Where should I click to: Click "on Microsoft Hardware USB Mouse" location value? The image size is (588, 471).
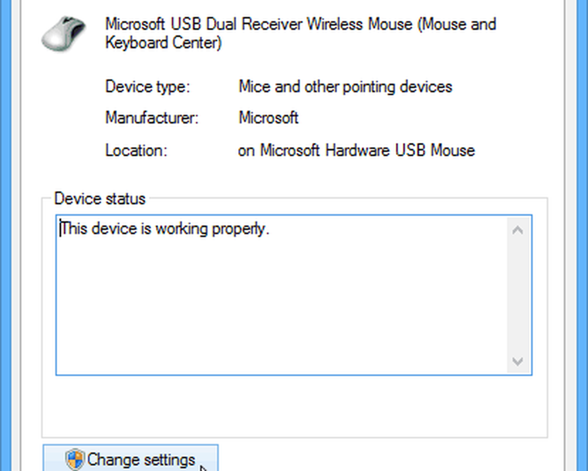point(356,150)
